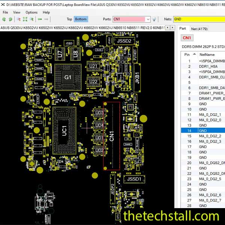Select the U22 memory chip on board

pyautogui.click(x=93, y=82)
